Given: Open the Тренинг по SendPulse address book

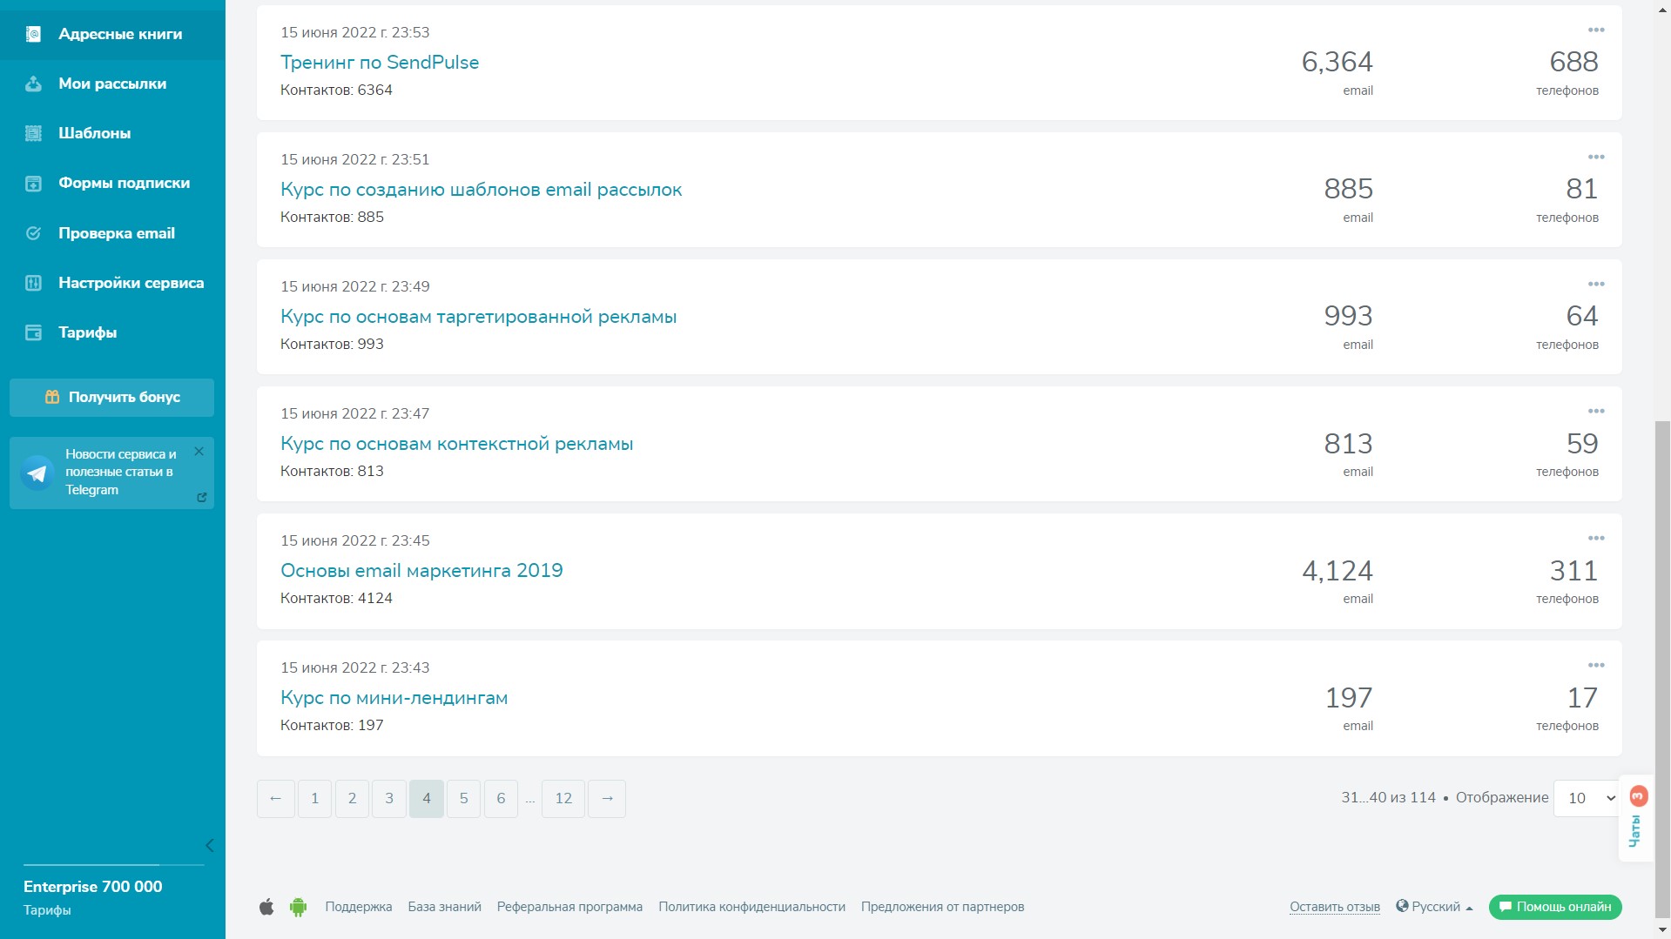Looking at the screenshot, I should 380,63.
